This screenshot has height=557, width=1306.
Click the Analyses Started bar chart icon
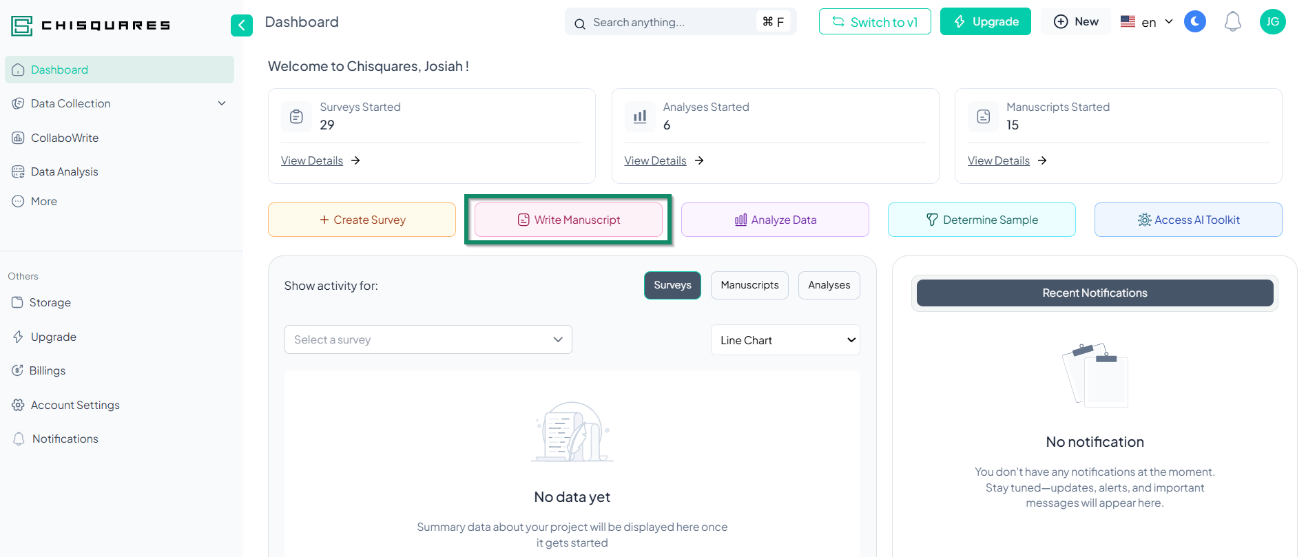point(640,117)
